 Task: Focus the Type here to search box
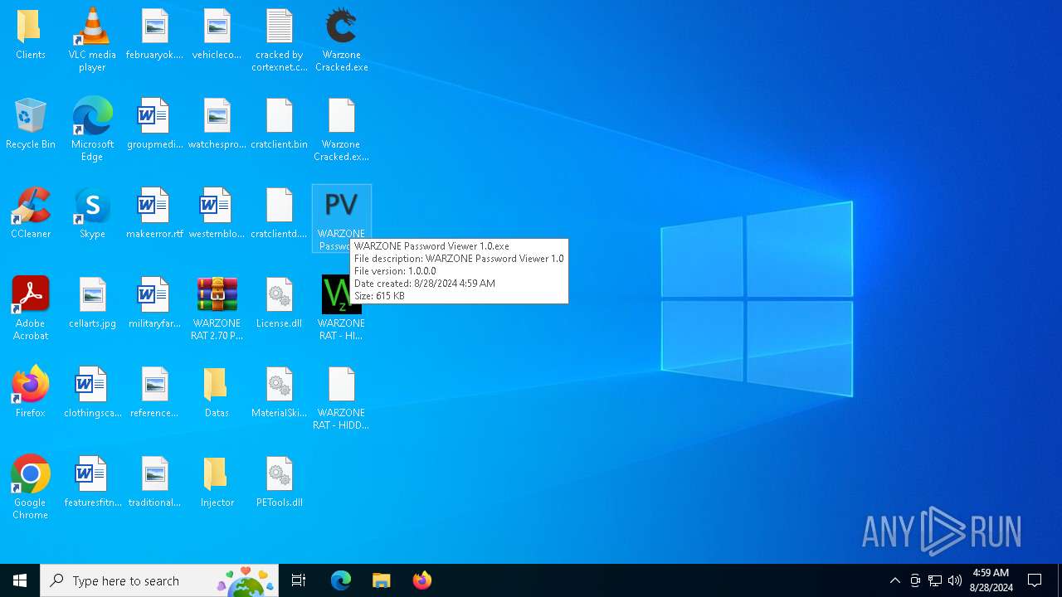tap(159, 580)
